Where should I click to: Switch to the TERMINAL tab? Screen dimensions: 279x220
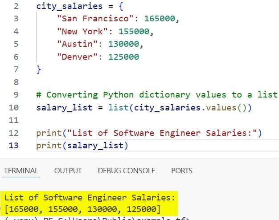21,171
